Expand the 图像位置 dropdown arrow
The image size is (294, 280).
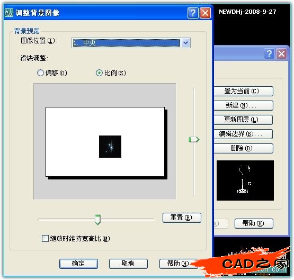tap(185, 43)
